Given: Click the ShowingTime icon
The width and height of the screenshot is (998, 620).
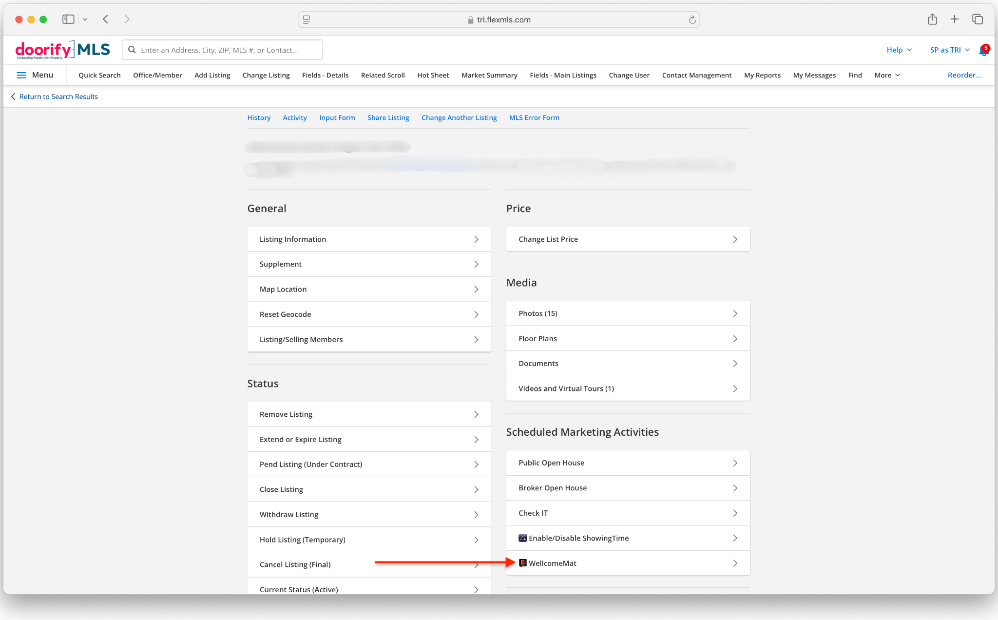Looking at the screenshot, I should click(x=522, y=538).
